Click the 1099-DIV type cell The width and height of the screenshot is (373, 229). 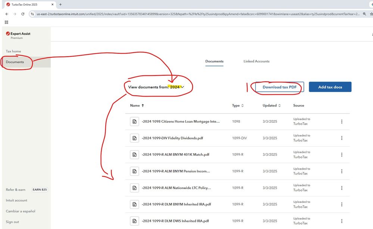[239, 138]
